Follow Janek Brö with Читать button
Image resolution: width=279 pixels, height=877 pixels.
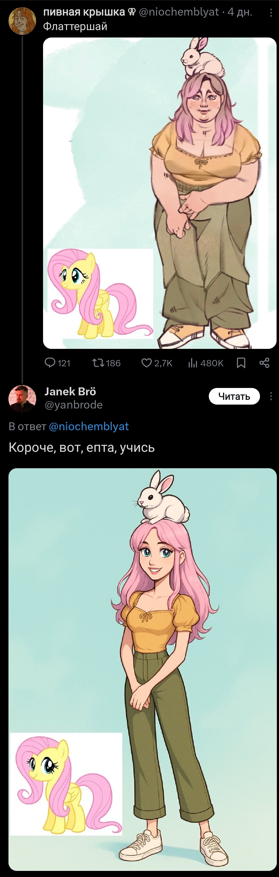[234, 396]
